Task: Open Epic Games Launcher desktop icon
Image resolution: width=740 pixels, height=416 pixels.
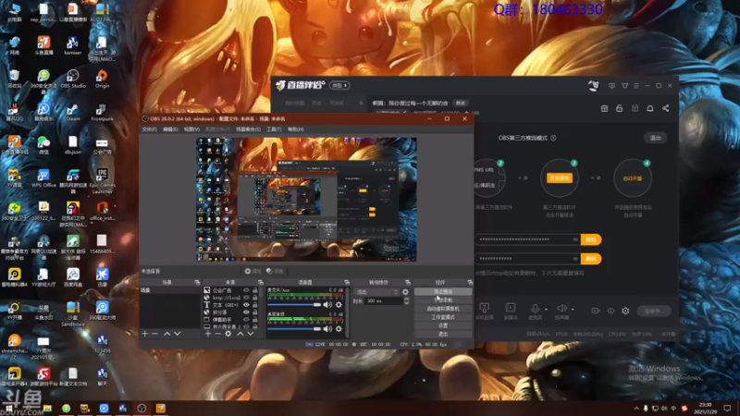Action: (102, 180)
